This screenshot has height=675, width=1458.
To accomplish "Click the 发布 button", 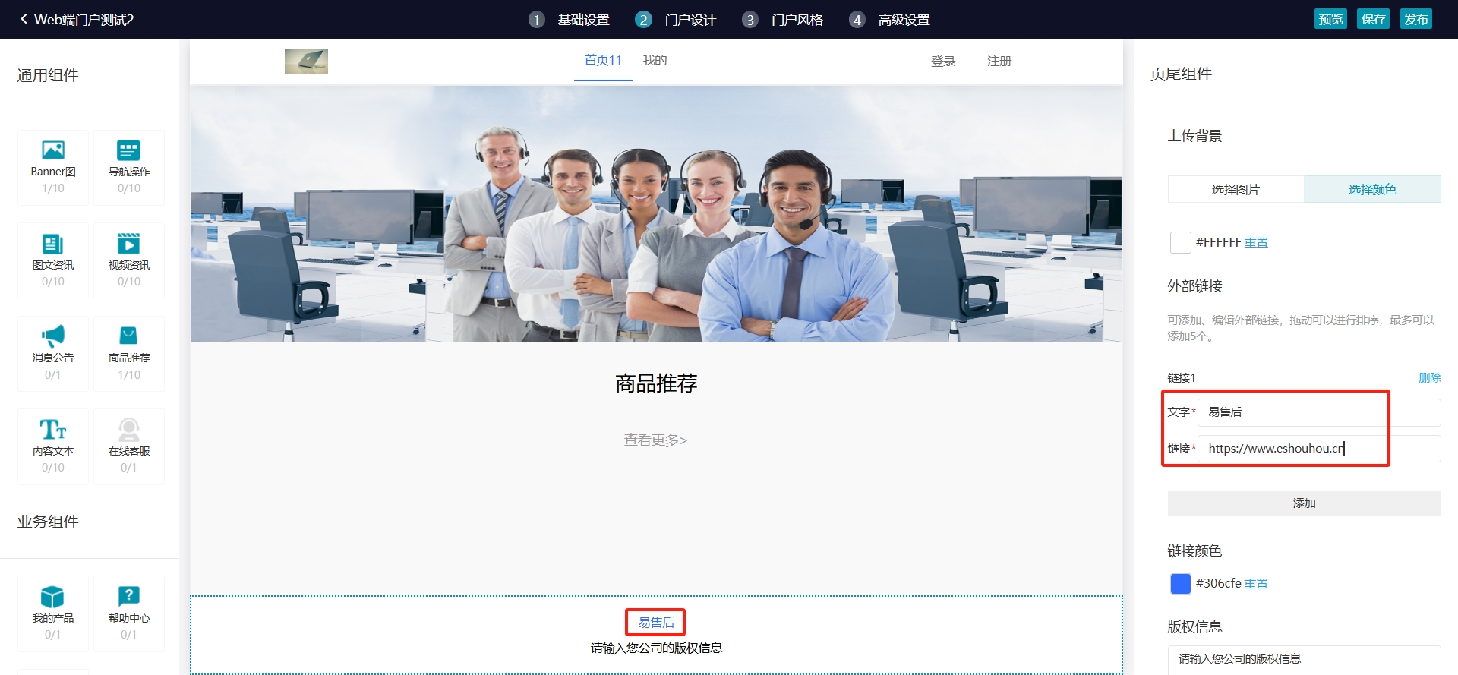I will (1415, 19).
